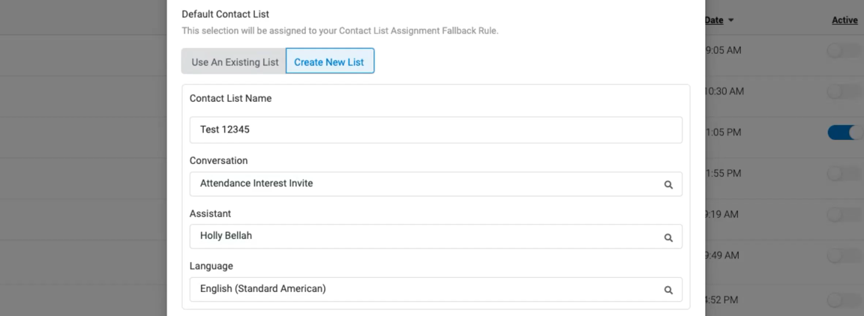
Task: Click the Date column sort arrow
Action: (730, 20)
